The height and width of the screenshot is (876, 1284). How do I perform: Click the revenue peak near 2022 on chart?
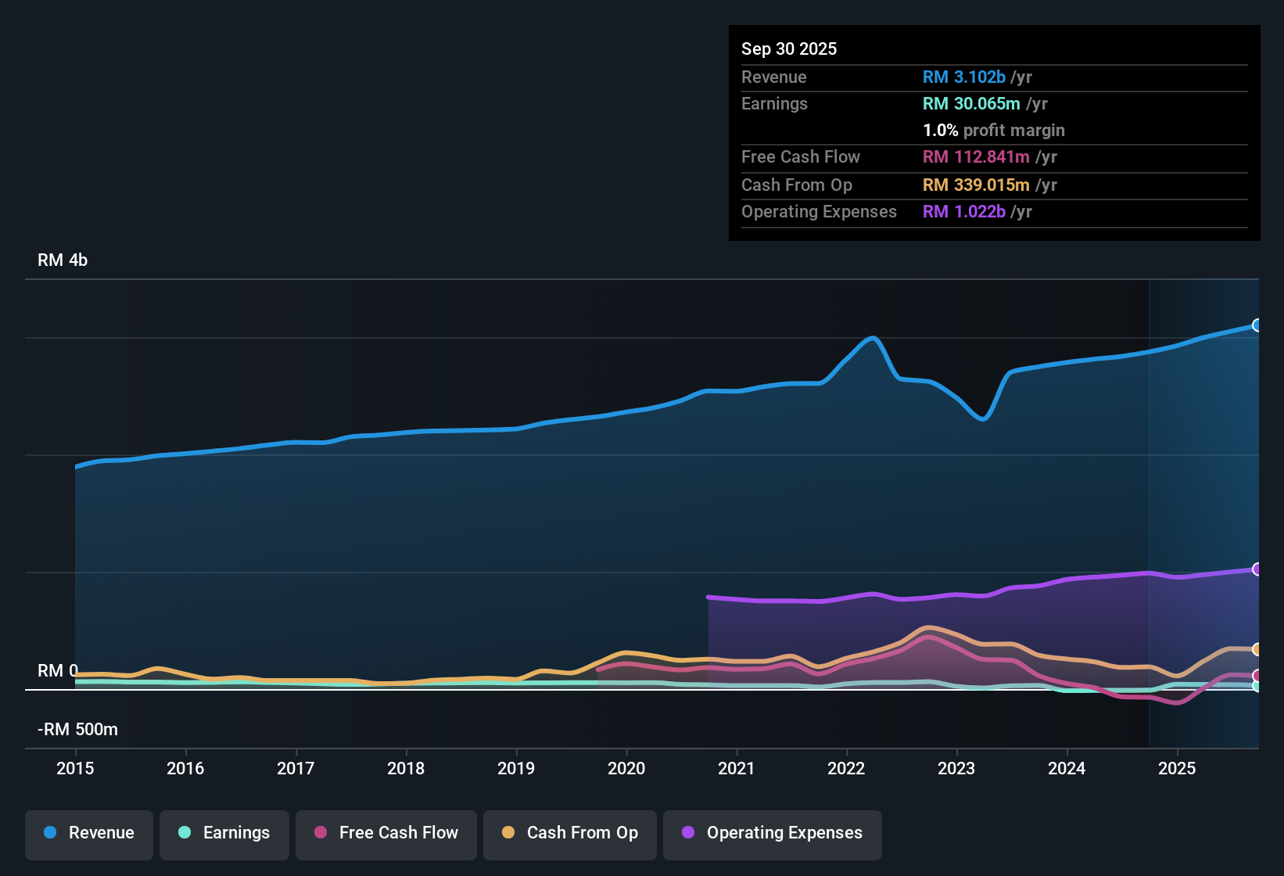871,338
